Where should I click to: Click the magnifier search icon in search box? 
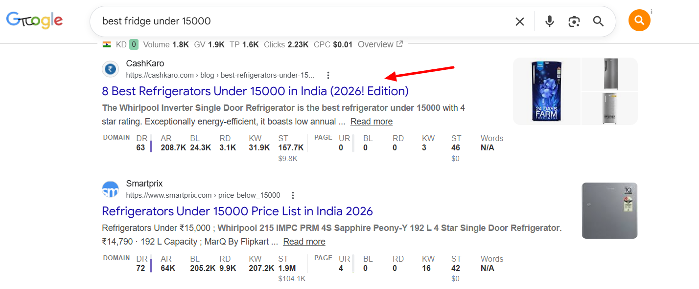598,21
